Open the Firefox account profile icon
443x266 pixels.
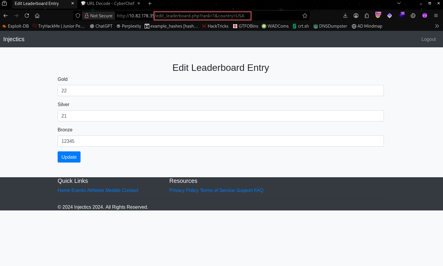click(x=356, y=16)
